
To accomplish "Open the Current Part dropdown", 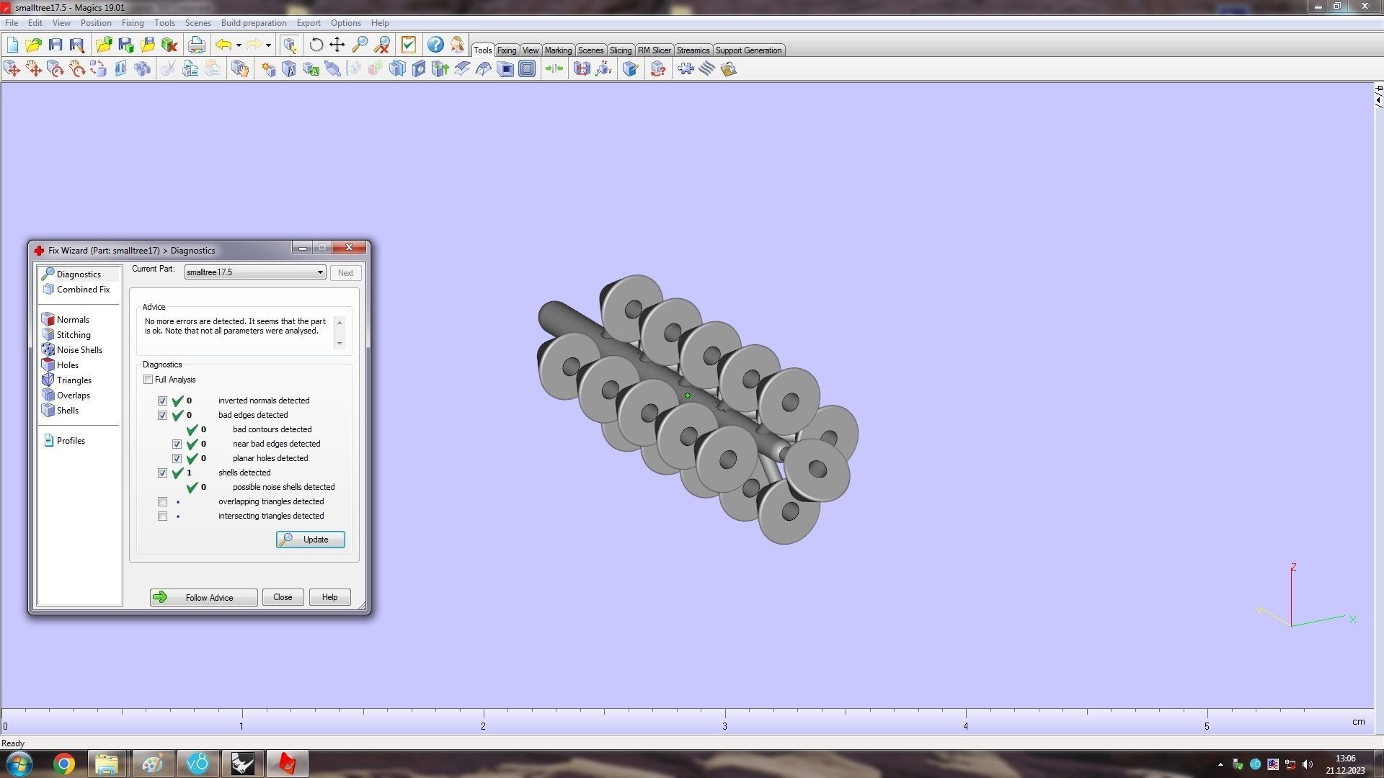I will click(319, 272).
